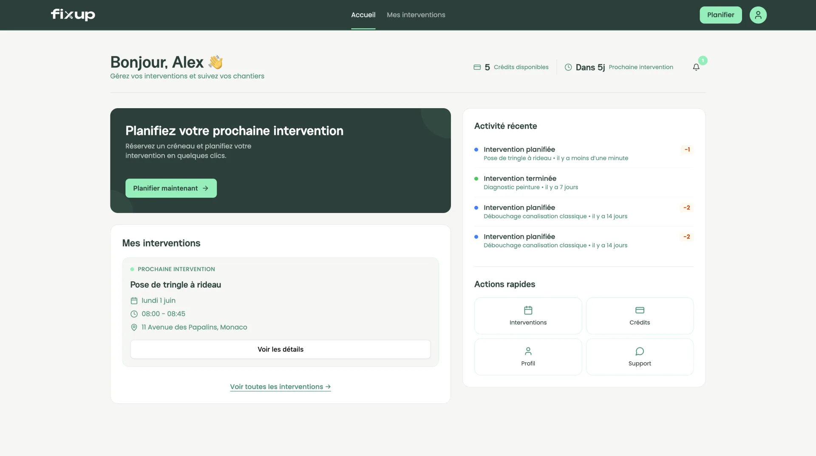The width and height of the screenshot is (816, 456).
Task: Click 'Intervention terminée' activity title
Action: click(520, 179)
